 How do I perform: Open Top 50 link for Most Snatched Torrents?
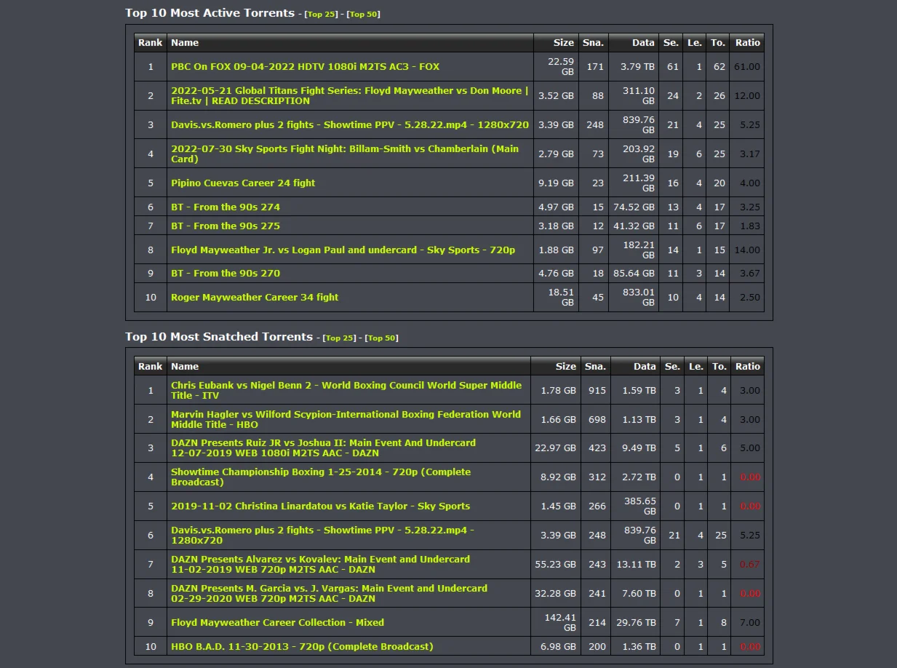(382, 338)
